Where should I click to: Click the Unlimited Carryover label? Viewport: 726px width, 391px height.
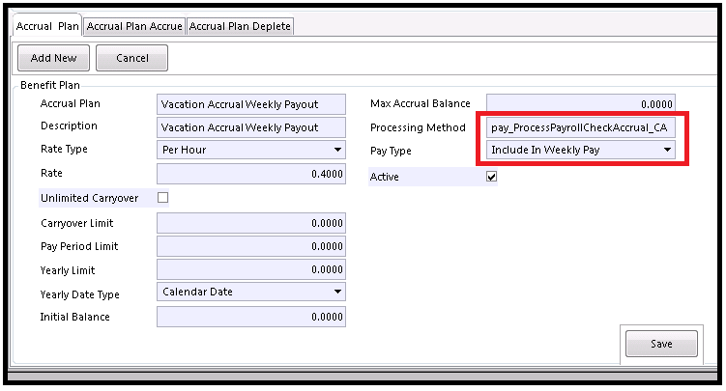point(89,198)
